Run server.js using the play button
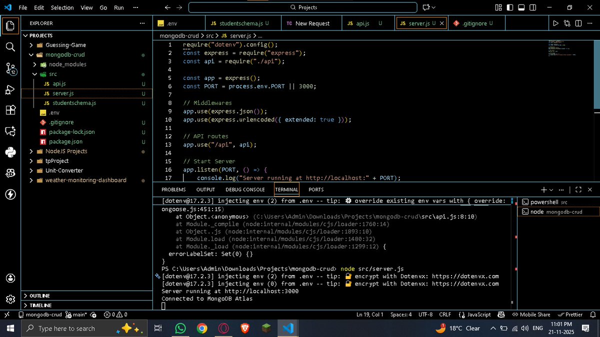Image resolution: width=600 pixels, height=337 pixels. click(556, 23)
